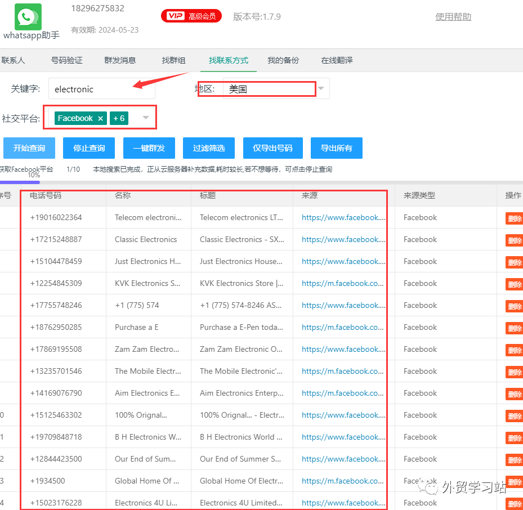This screenshot has height=510, width=523.
Task: Open the 在线翻译 tab
Action: pos(337,60)
